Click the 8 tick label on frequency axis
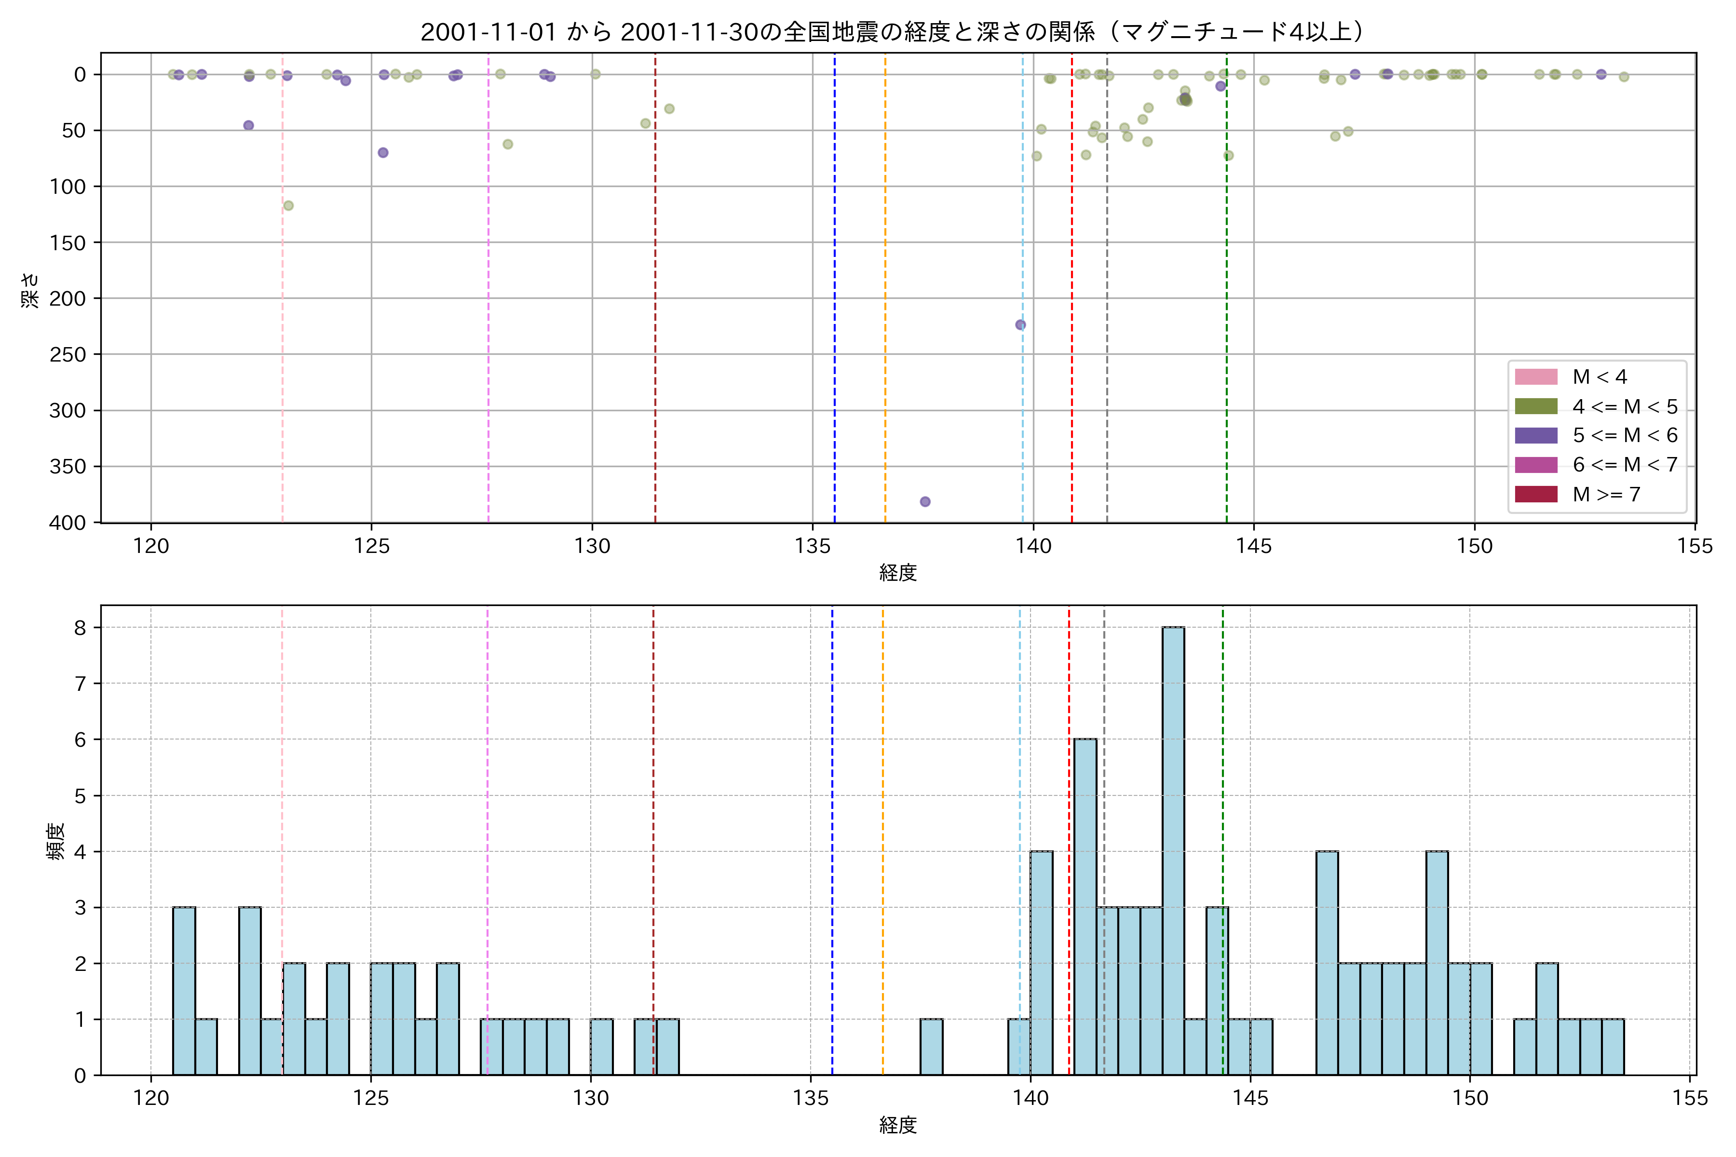The image size is (1736, 1157). click(x=80, y=628)
